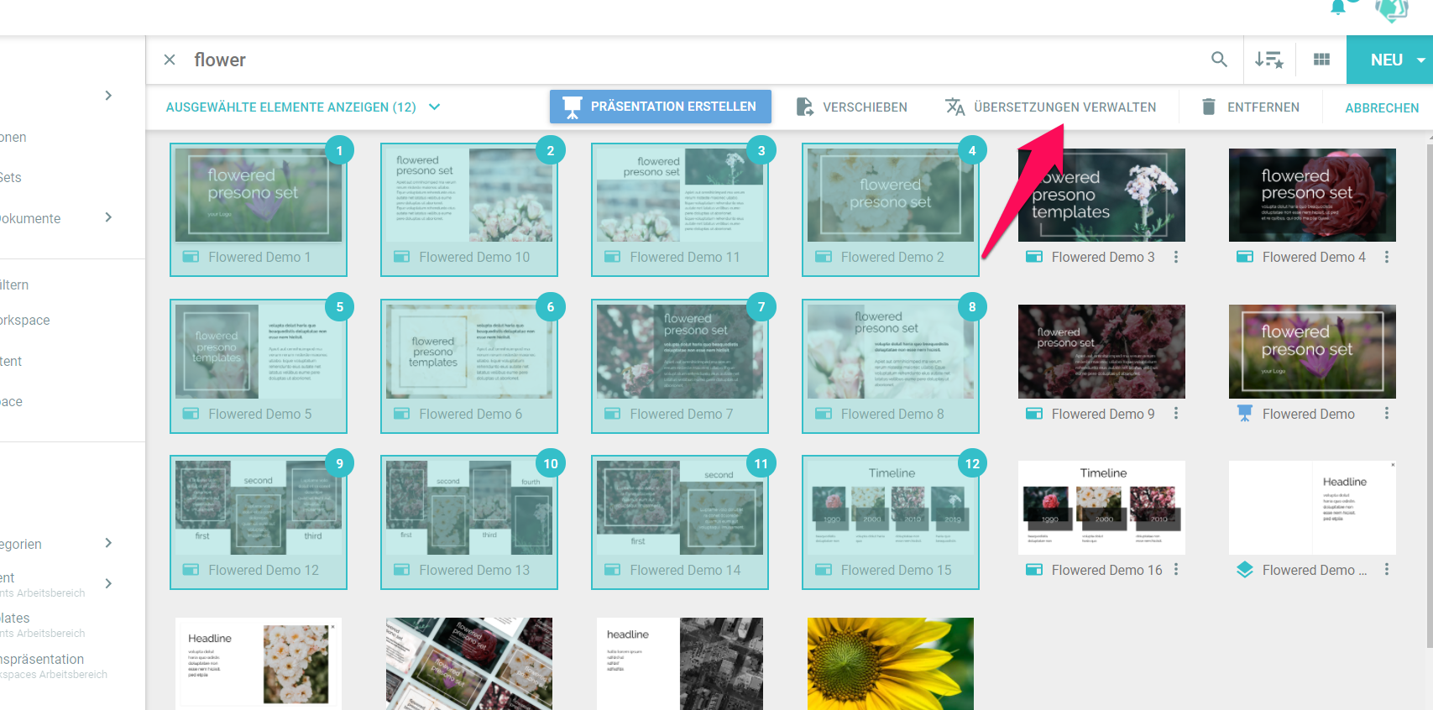
Task: Click the slide icon beside Flowered Demo 6
Action: (x=402, y=414)
